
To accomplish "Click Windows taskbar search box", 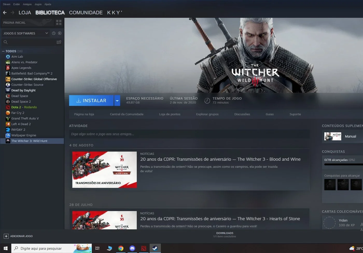I will (x=52, y=248).
